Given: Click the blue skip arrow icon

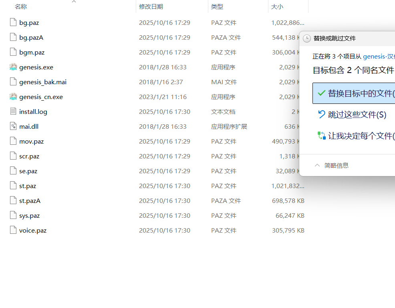Looking at the screenshot, I should [321, 115].
